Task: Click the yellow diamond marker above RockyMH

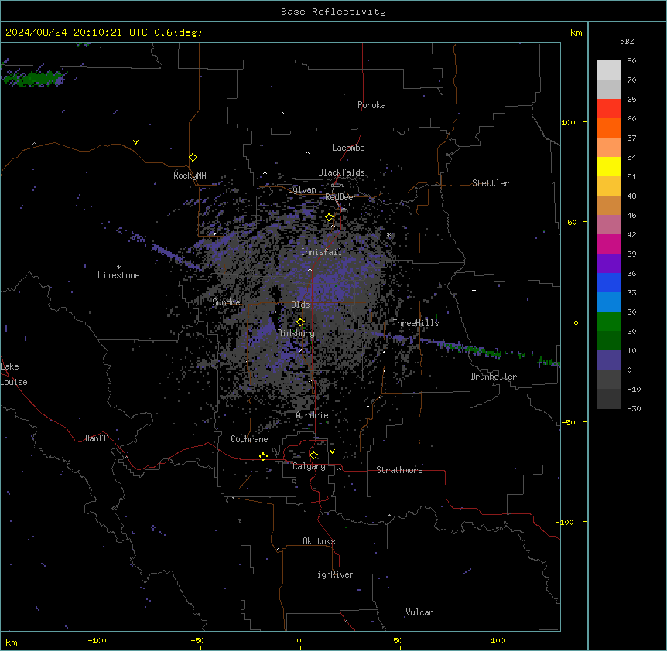Action: click(x=193, y=158)
